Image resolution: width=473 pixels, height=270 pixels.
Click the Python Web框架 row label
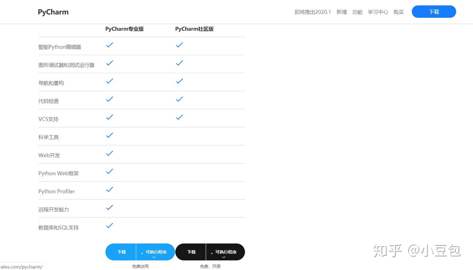(x=59, y=173)
